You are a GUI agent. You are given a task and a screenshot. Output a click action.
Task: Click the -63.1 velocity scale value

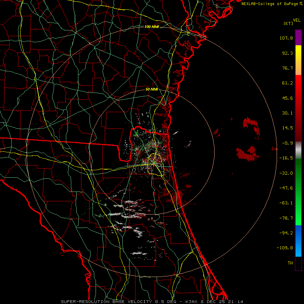tap(286, 203)
